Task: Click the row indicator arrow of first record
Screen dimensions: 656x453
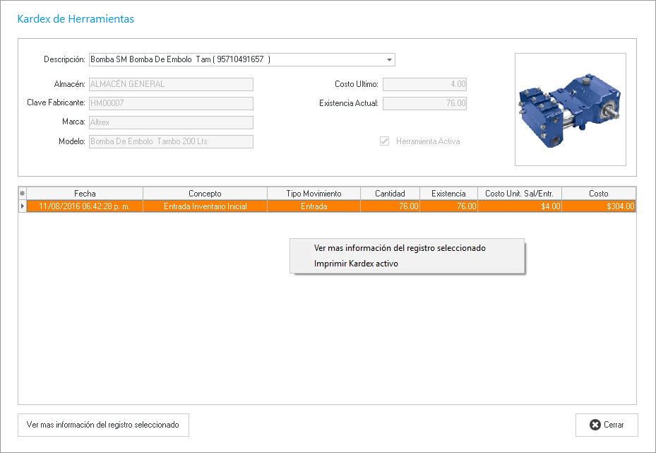Action: coord(22,206)
